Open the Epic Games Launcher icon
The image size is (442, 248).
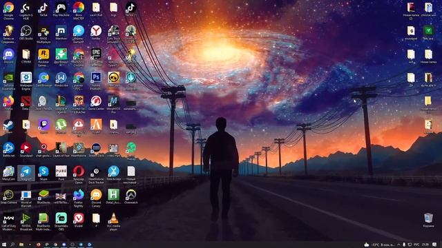(96, 58)
